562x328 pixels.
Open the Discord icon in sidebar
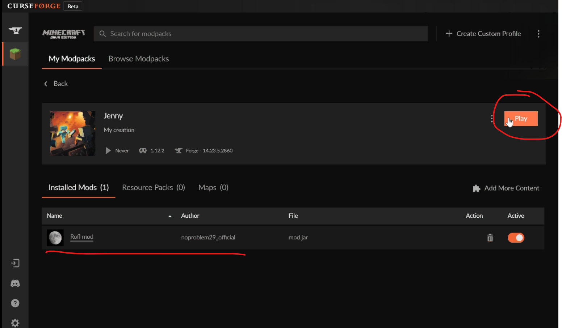click(x=15, y=284)
